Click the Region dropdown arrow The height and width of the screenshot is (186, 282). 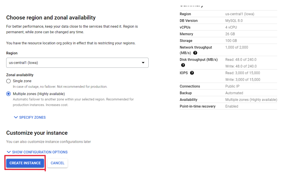click(x=143, y=63)
